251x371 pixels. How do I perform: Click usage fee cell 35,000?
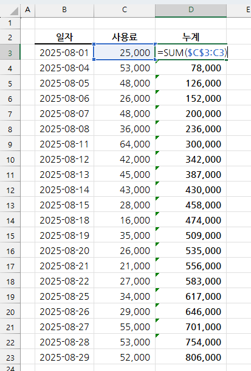[x=125, y=235]
